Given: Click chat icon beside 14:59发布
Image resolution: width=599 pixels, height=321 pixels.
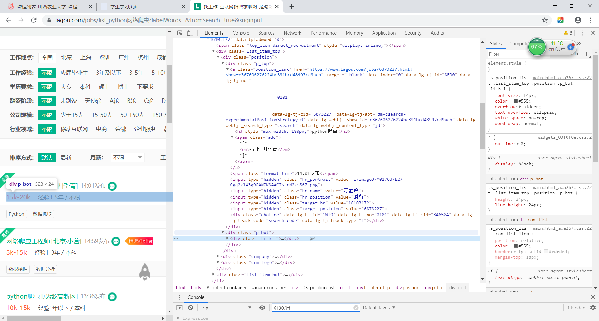Looking at the screenshot, I should point(116,242).
